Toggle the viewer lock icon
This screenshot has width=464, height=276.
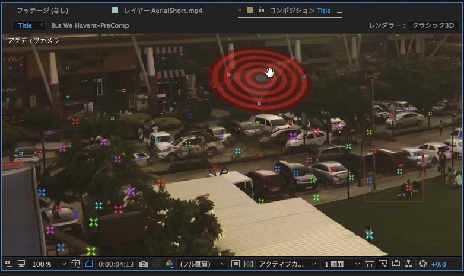262,9
